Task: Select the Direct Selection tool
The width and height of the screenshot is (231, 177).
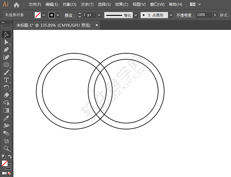Action: [6, 42]
